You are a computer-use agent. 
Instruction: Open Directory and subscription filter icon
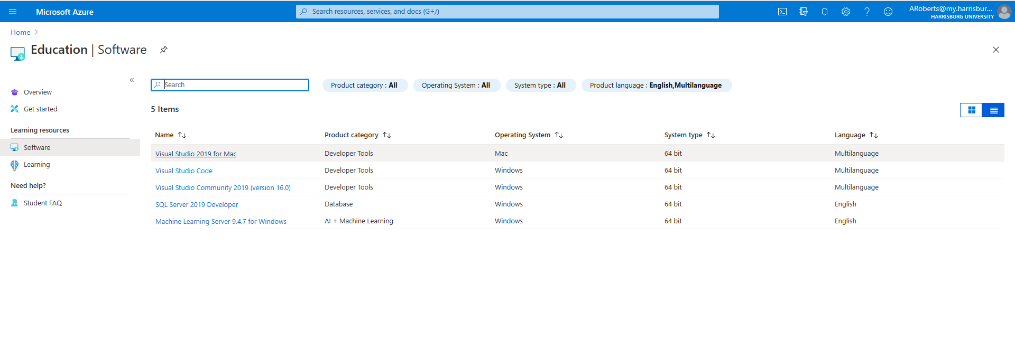[x=804, y=12]
